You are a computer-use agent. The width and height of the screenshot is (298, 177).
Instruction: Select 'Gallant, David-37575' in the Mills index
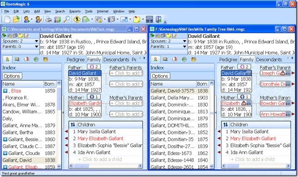click(x=180, y=91)
